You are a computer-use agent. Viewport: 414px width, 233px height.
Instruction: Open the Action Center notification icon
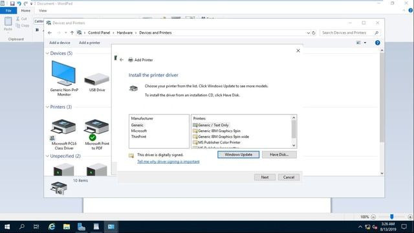404,227
